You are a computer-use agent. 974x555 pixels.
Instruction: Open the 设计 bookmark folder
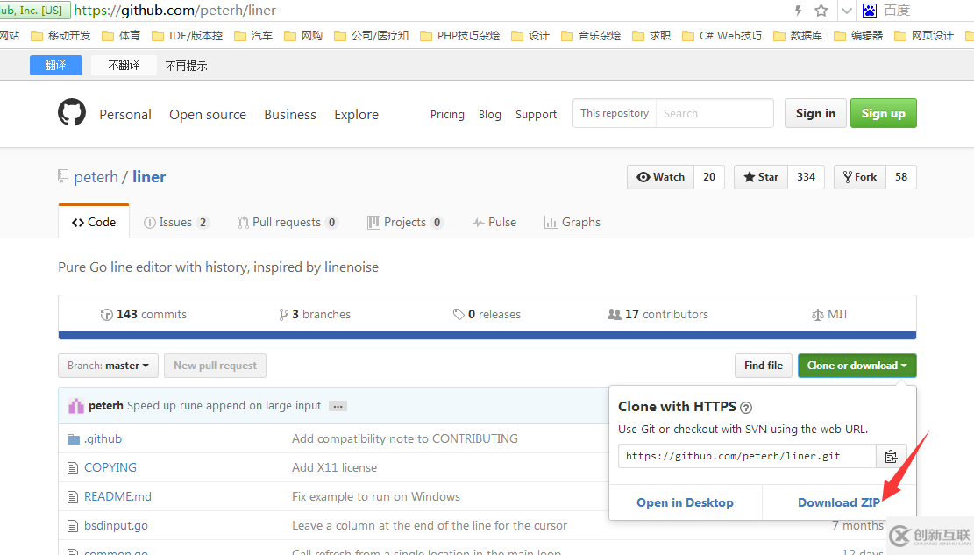(530, 35)
